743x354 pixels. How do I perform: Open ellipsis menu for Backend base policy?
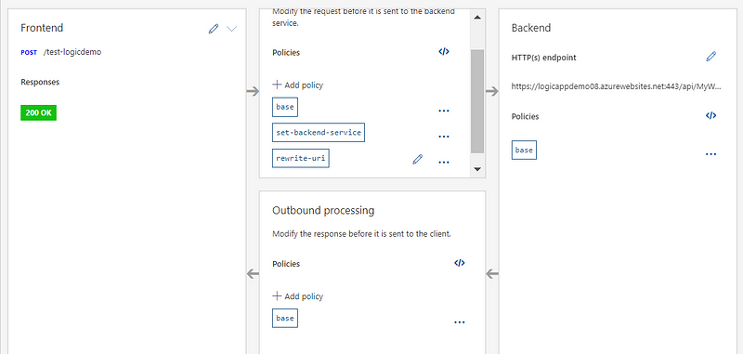click(710, 154)
